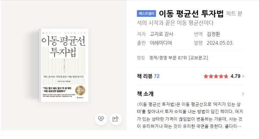259x139 pixels.
Task: Select translator 김정환
Action: pos(213,34)
